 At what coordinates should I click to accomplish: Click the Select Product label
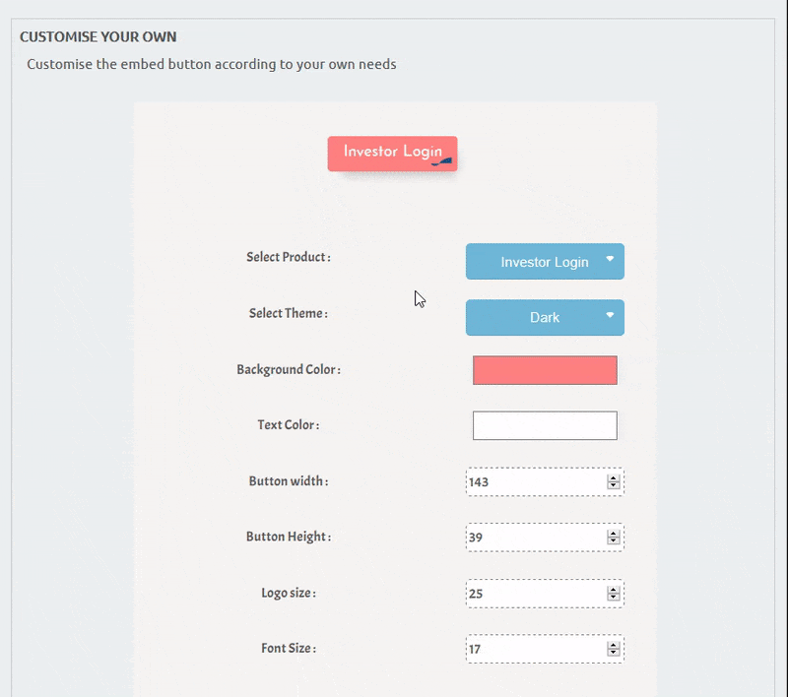click(288, 257)
